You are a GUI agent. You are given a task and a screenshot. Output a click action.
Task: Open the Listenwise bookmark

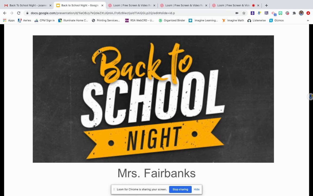[x=256, y=20]
